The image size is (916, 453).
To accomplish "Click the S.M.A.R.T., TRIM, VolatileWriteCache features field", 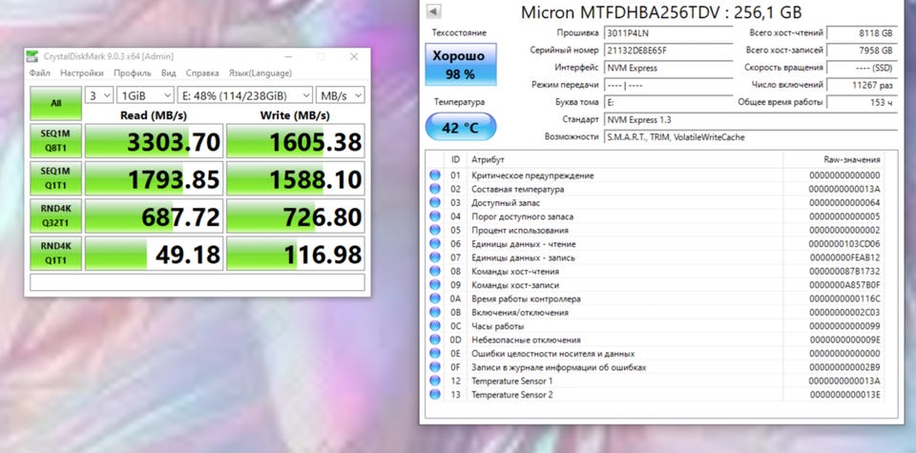I will [751, 136].
